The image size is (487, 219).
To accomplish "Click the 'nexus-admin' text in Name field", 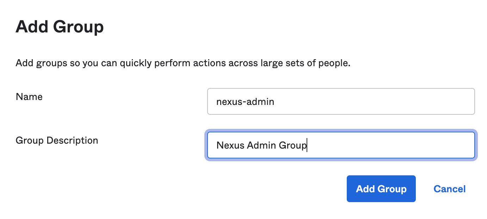I will 245,102.
